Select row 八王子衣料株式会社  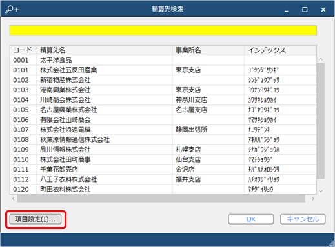(x=163, y=179)
